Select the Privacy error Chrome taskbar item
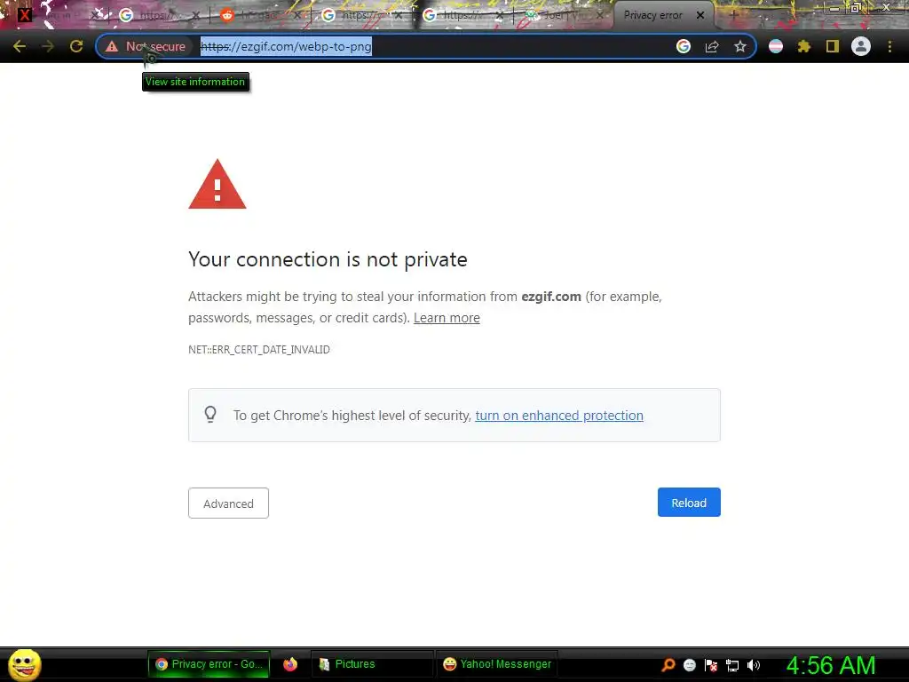The width and height of the screenshot is (909, 682). click(209, 664)
